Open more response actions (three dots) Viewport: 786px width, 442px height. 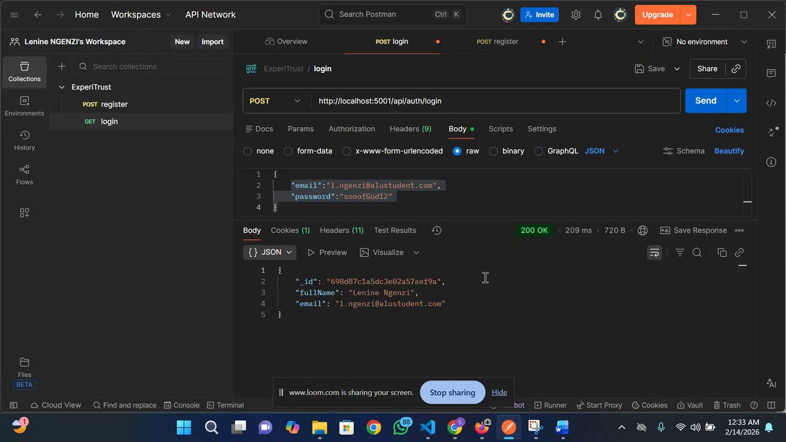pos(739,230)
